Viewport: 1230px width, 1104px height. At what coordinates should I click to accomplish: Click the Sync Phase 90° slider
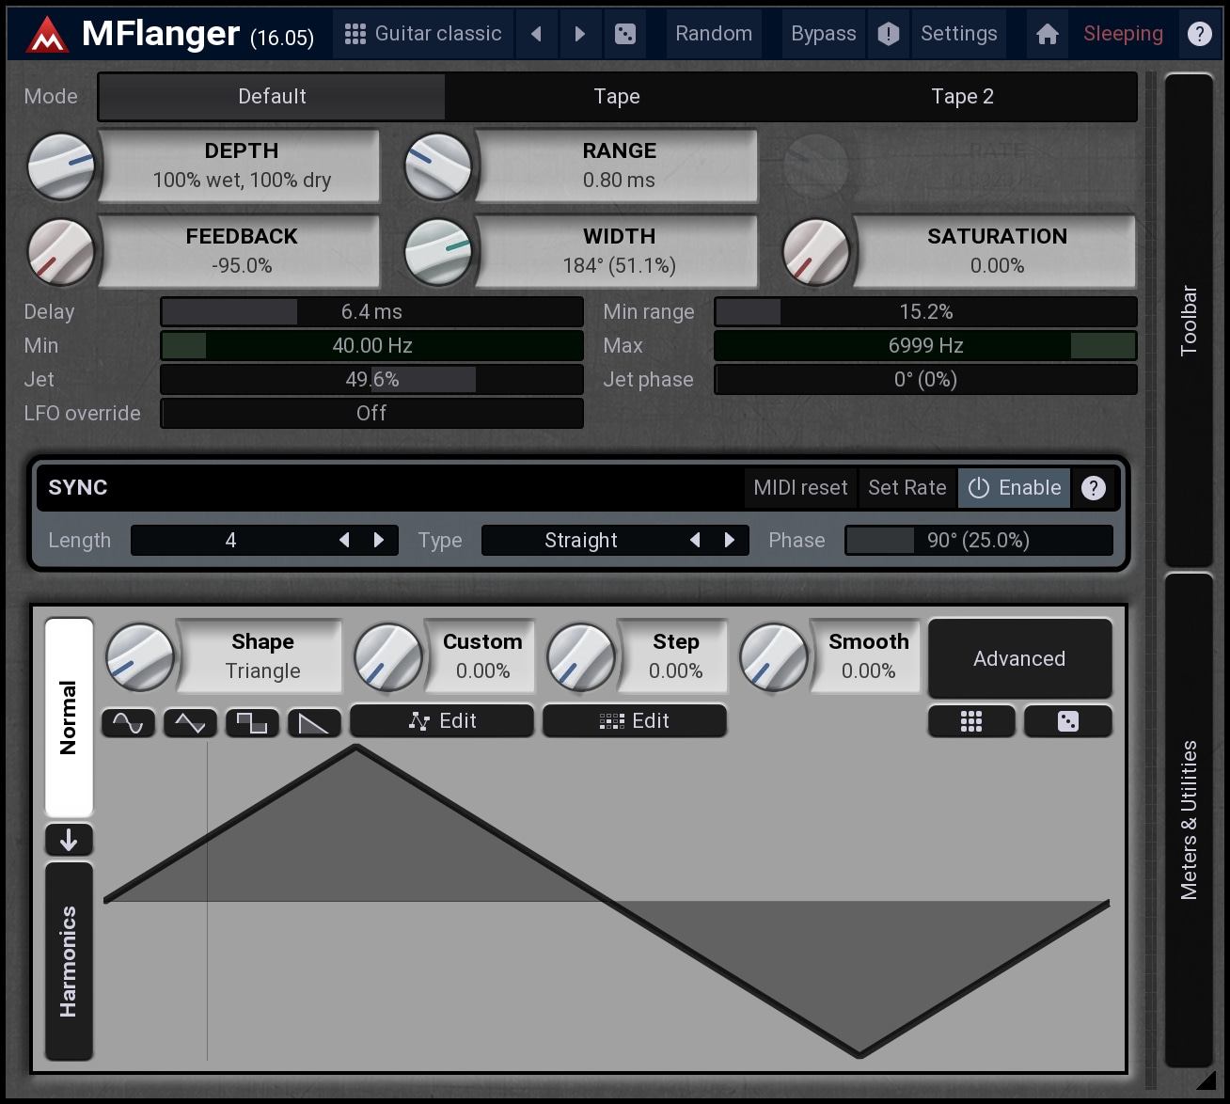978,540
